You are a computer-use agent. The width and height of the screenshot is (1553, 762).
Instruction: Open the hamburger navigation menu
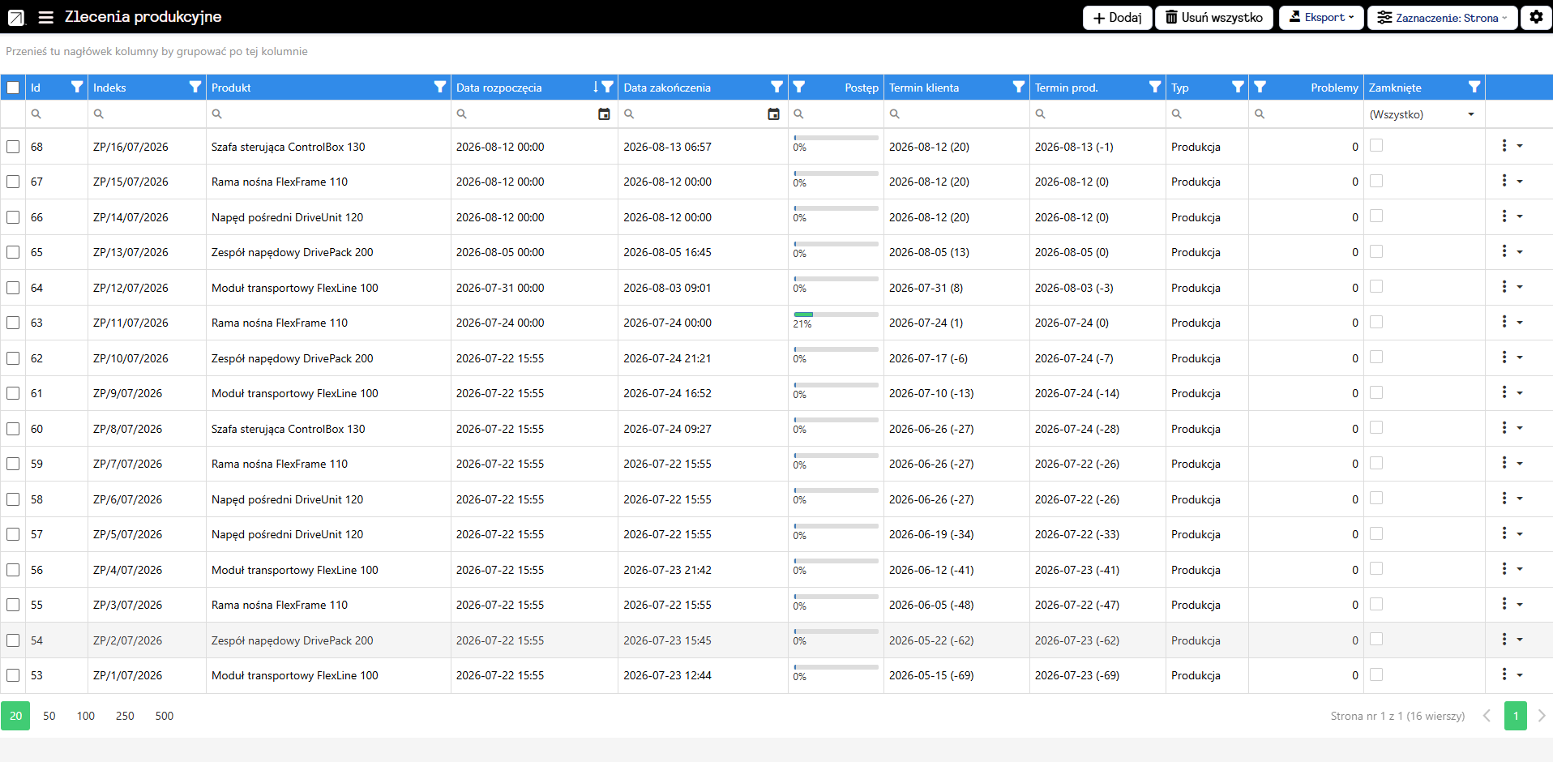(46, 17)
